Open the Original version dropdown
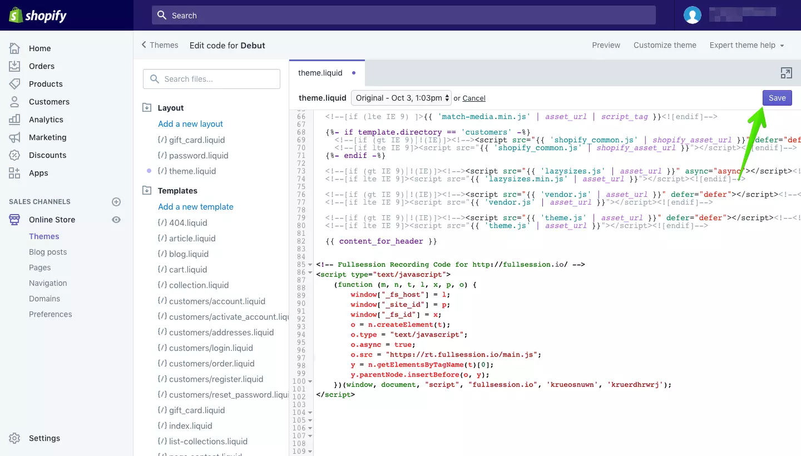The height and width of the screenshot is (456, 801). (x=400, y=98)
